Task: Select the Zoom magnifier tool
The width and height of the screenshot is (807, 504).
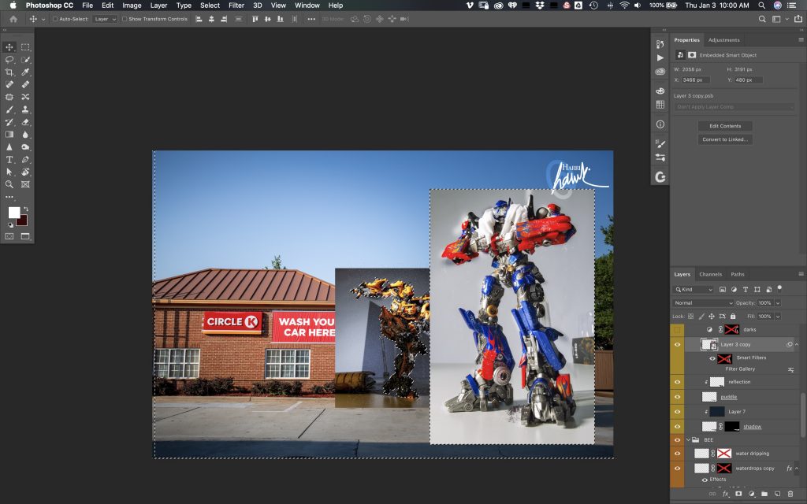Action: (9, 184)
